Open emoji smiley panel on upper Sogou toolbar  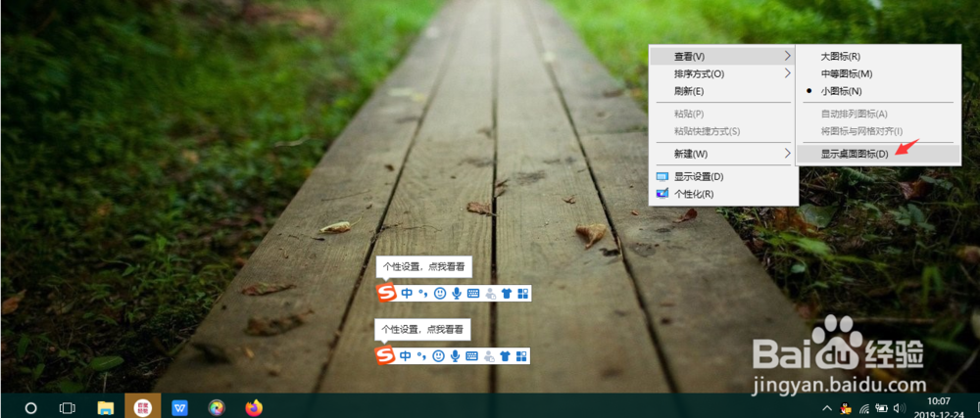pyautogui.click(x=440, y=294)
